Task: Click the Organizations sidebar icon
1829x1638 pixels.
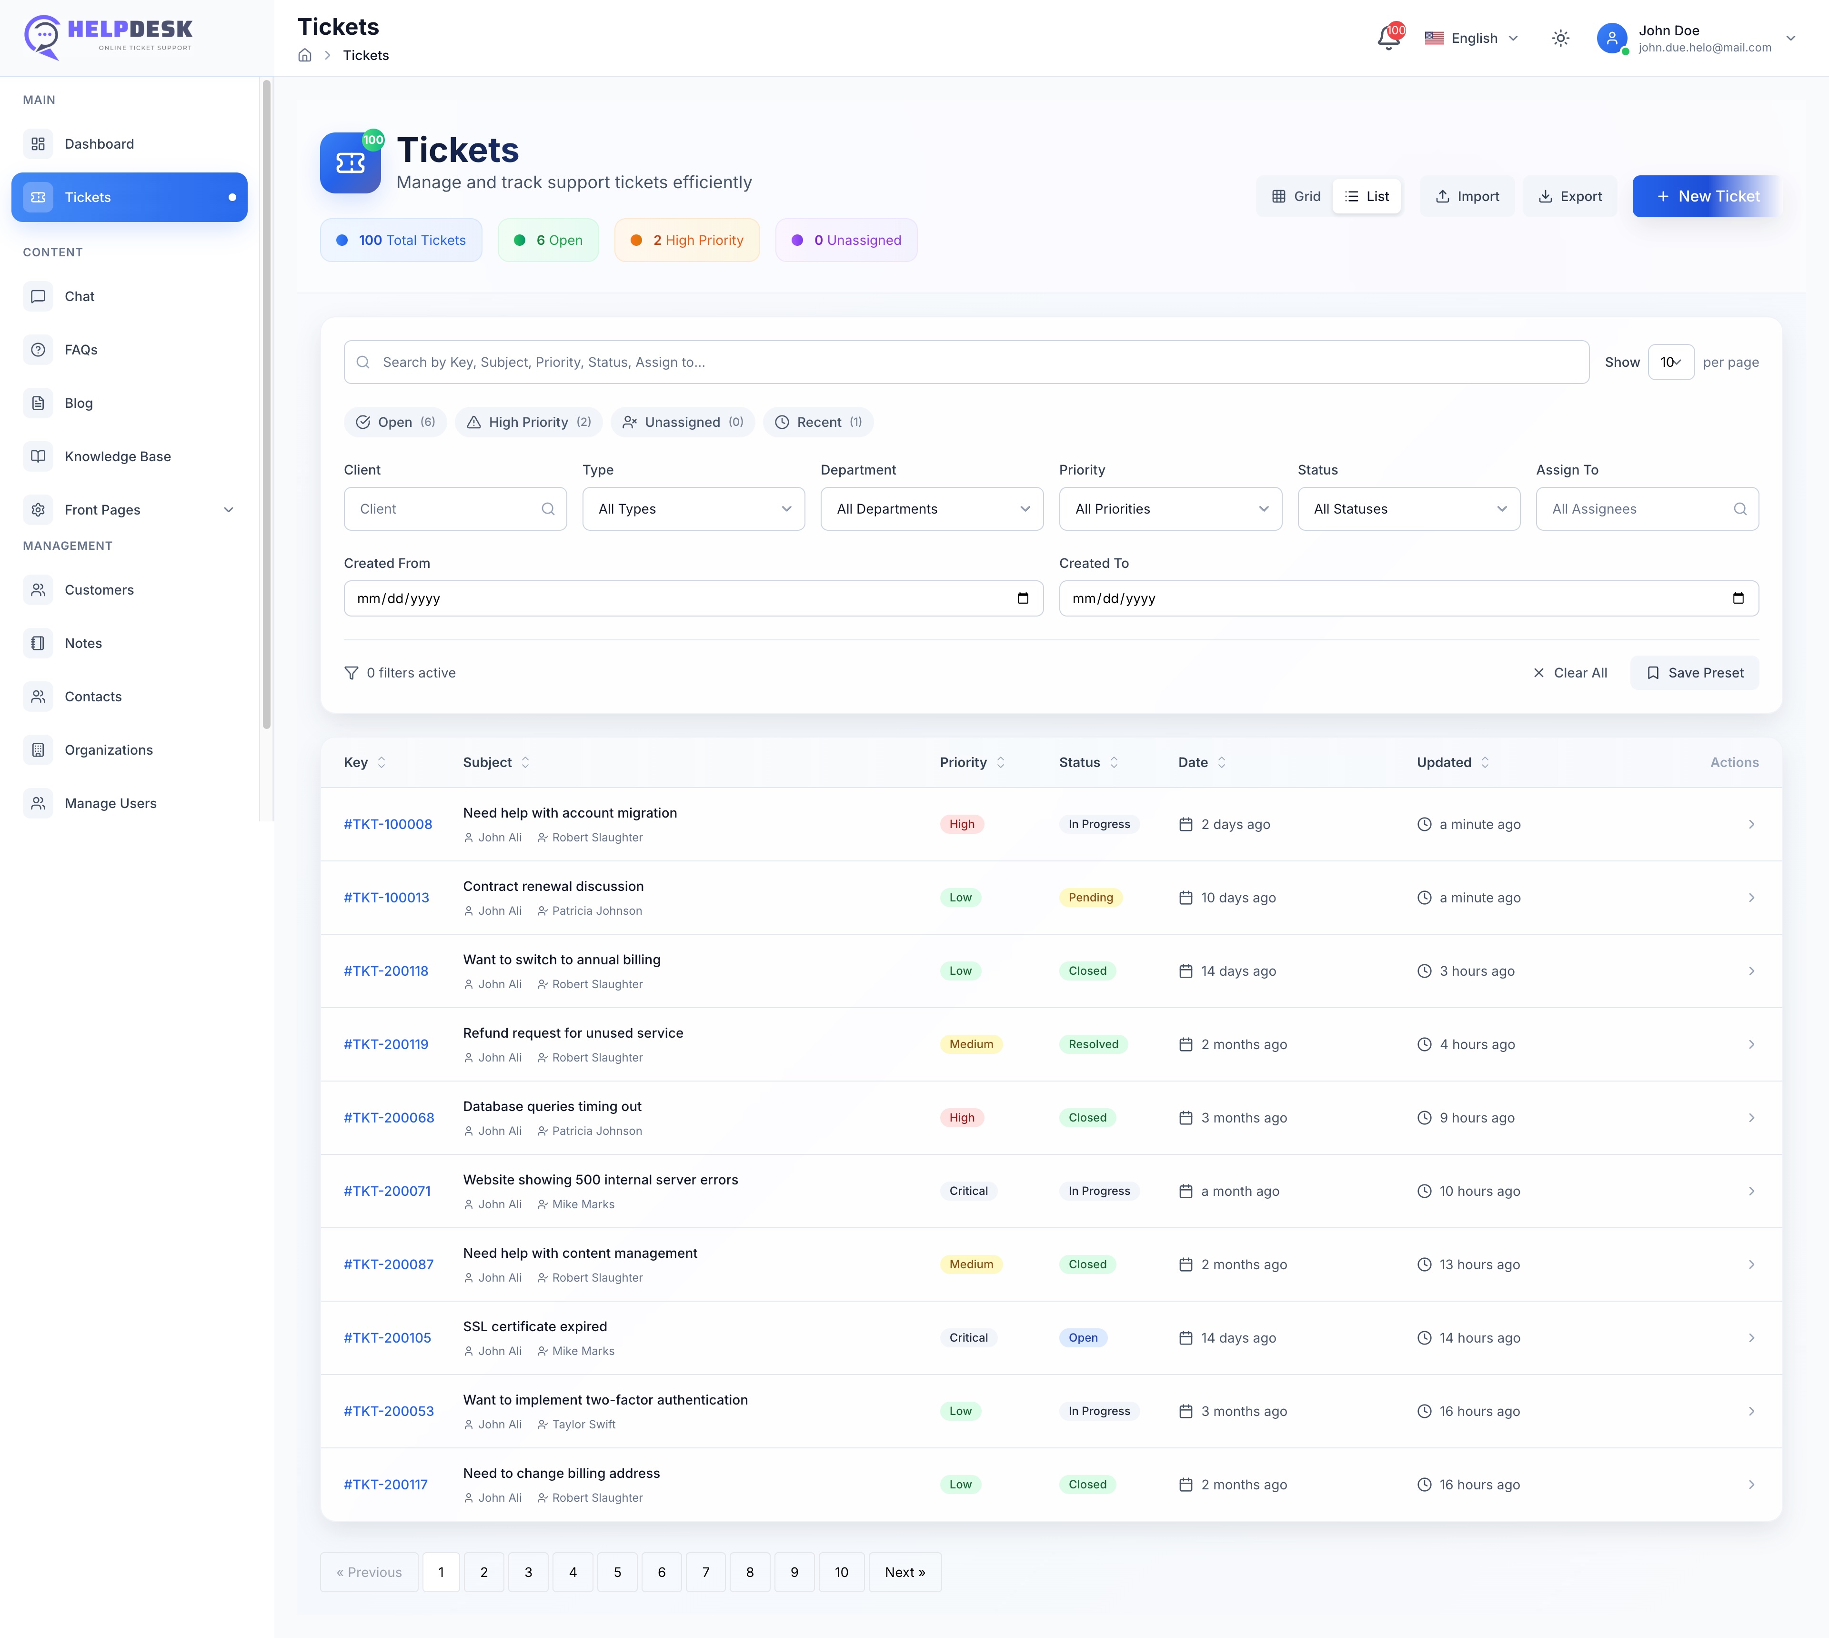Action: coord(38,750)
